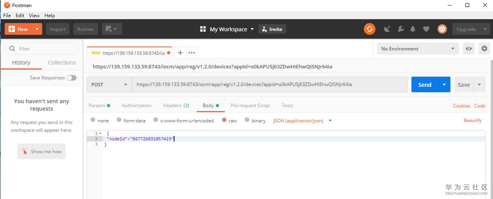Click the Filter search field

41,49
